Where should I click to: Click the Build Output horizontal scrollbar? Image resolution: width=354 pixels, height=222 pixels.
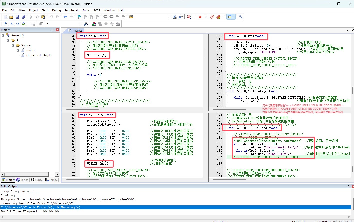175,217
